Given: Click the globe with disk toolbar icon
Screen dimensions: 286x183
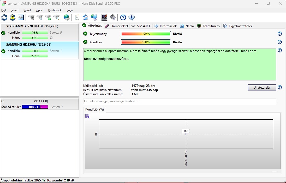Looking at the screenshot, I should [x=67, y=17].
